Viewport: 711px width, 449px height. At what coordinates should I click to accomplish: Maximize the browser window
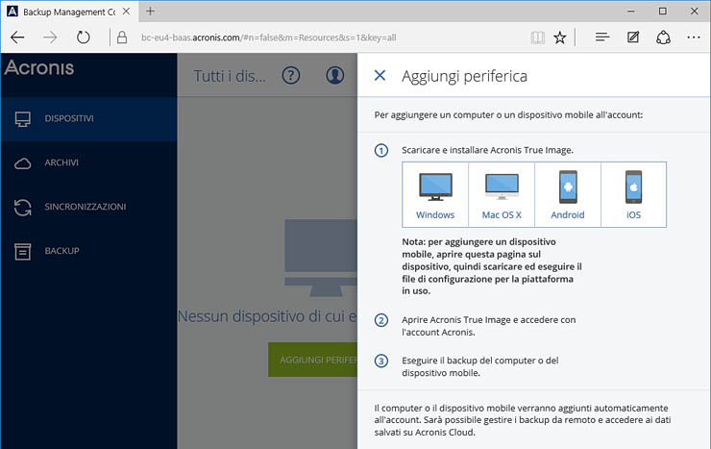point(663,12)
